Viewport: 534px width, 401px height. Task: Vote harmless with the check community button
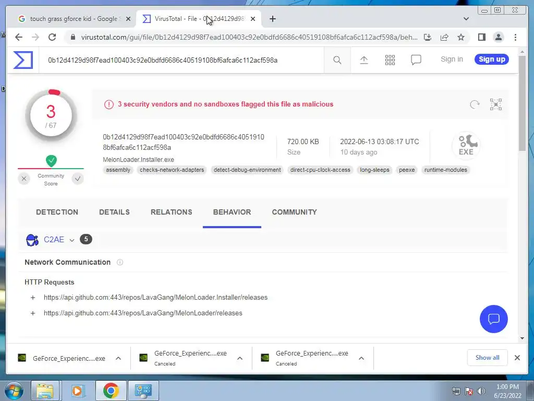78,179
